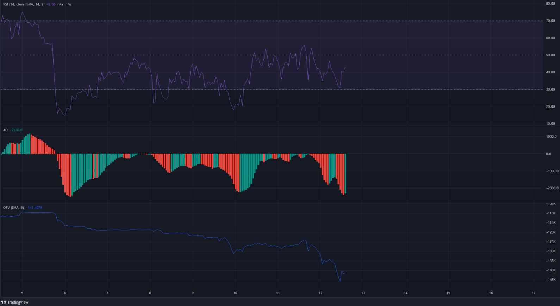This screenshot has height=306, width=560.
Task: Click date 13 on the time axis
Action: click(363, 293)
